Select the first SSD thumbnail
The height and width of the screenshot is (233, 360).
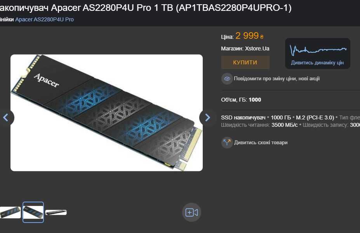pos(10,212)
